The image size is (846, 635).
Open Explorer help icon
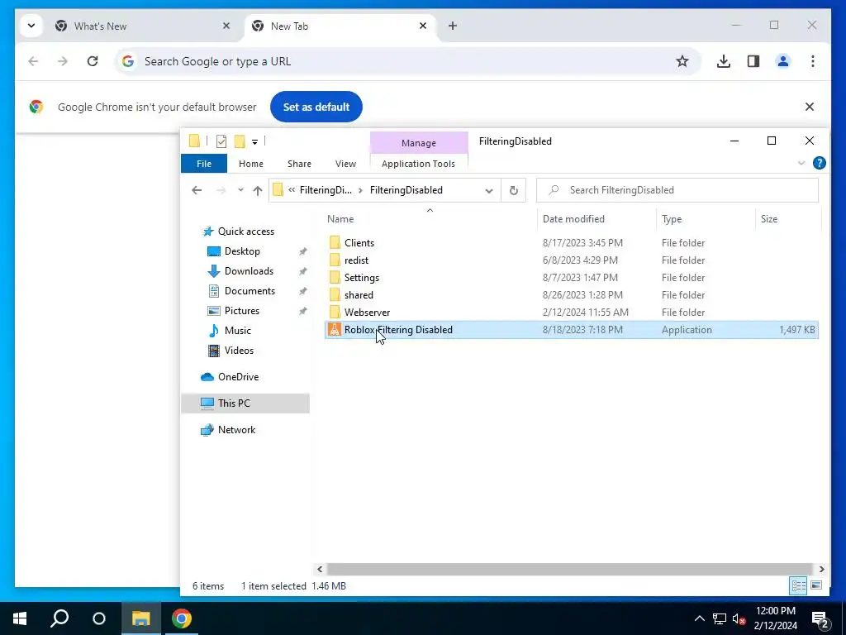coord(819,163)
